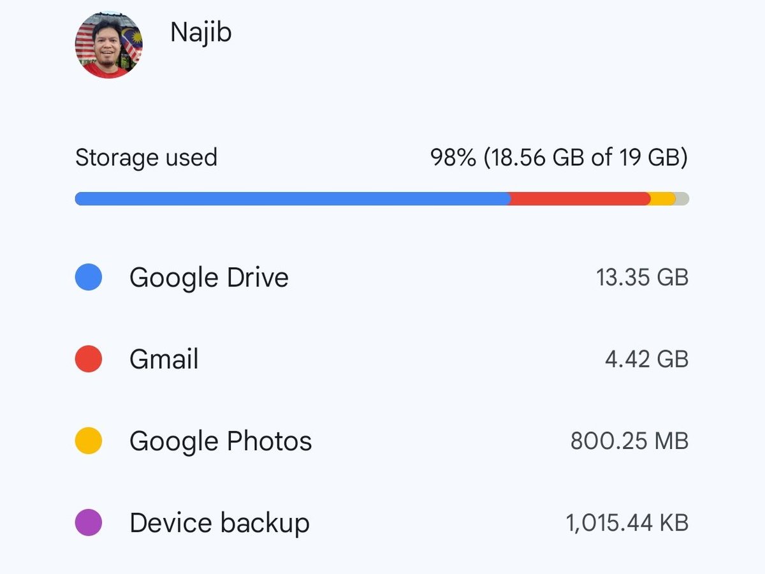Click the purple Device backup dot icon
The height and width of the screenshot is (574, 765).
tap(89, 522)
